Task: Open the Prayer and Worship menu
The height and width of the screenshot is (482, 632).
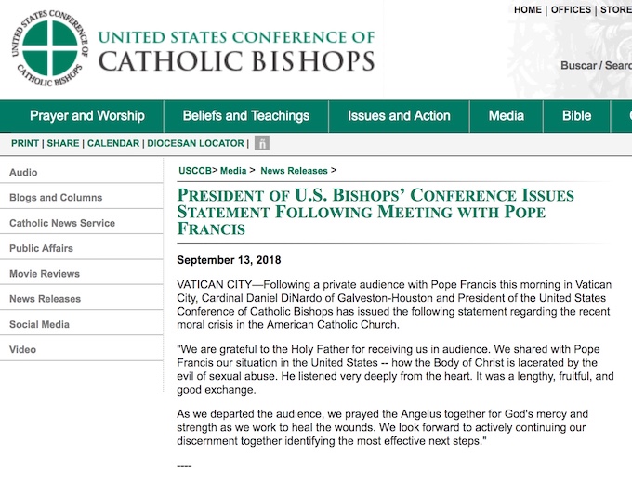Action: 86,116
